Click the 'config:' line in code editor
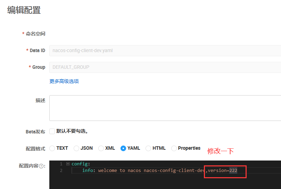Screen dimensions: 281x189 click(x=81, y=164)
